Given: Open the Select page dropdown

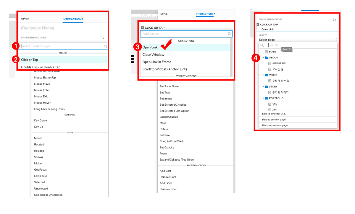Looking at the screenshot, I should [x=298, y=40].
